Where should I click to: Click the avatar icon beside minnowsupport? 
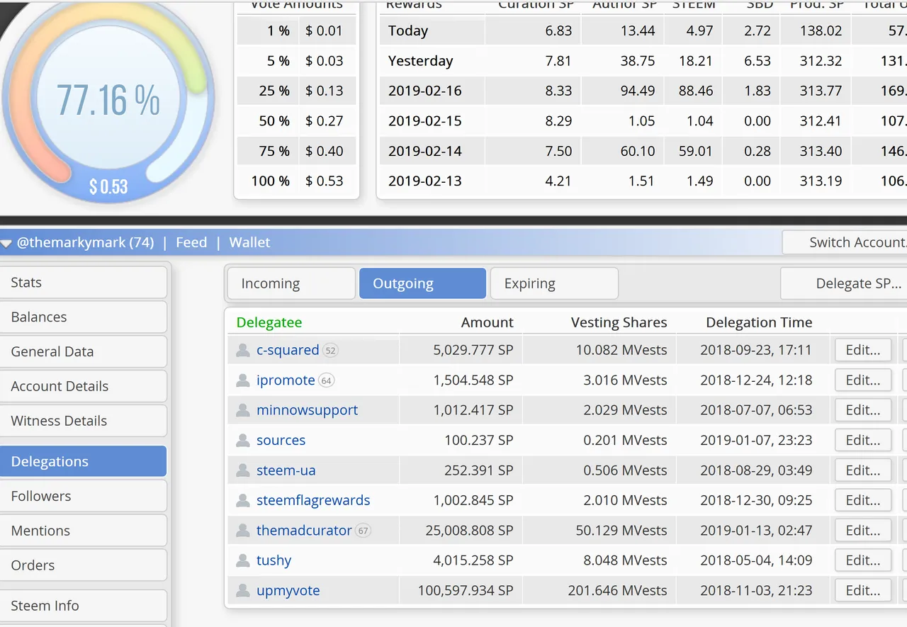tap(243, 410)
